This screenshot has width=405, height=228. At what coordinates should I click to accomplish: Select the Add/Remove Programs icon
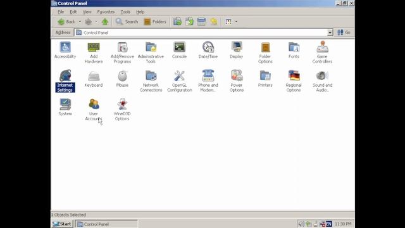122,53
